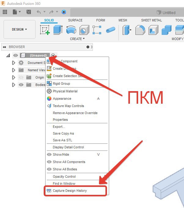Switch to the SHEET METAL tab

pos(152,20)
